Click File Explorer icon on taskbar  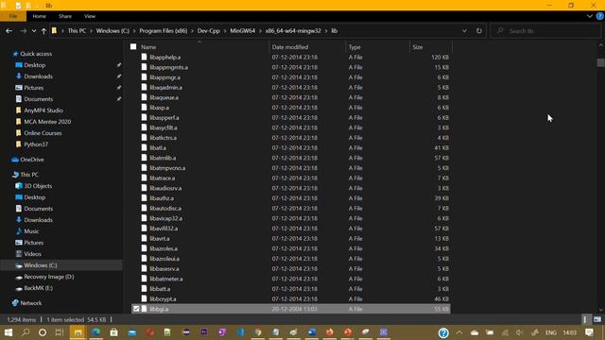78,332
